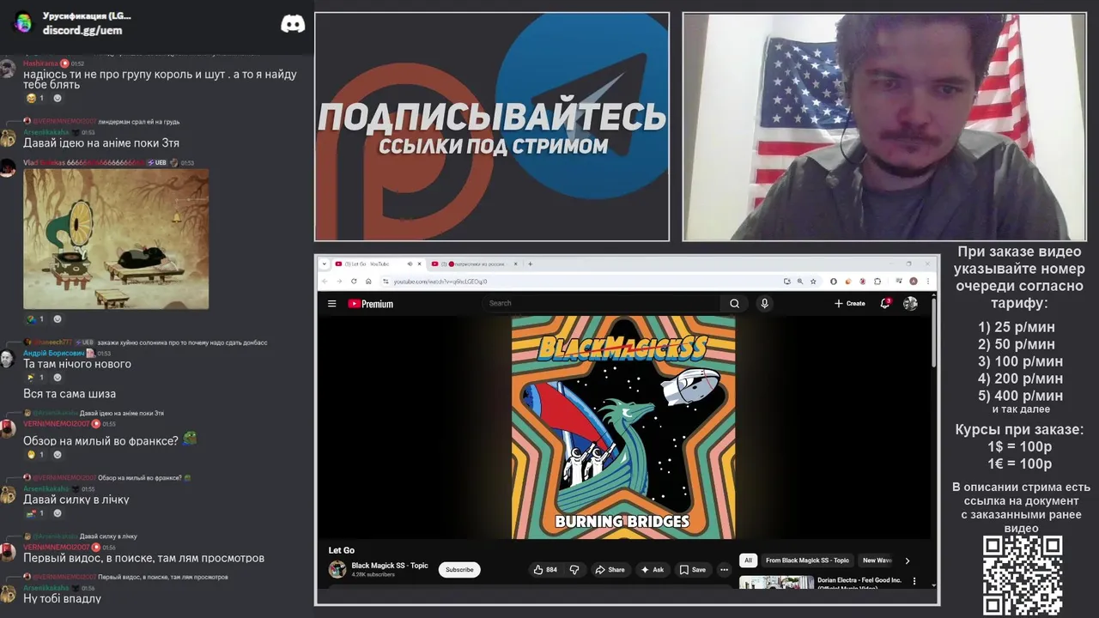Open the Chrome three-dot menu
1099x618 pixels.
tap(927, 282)
